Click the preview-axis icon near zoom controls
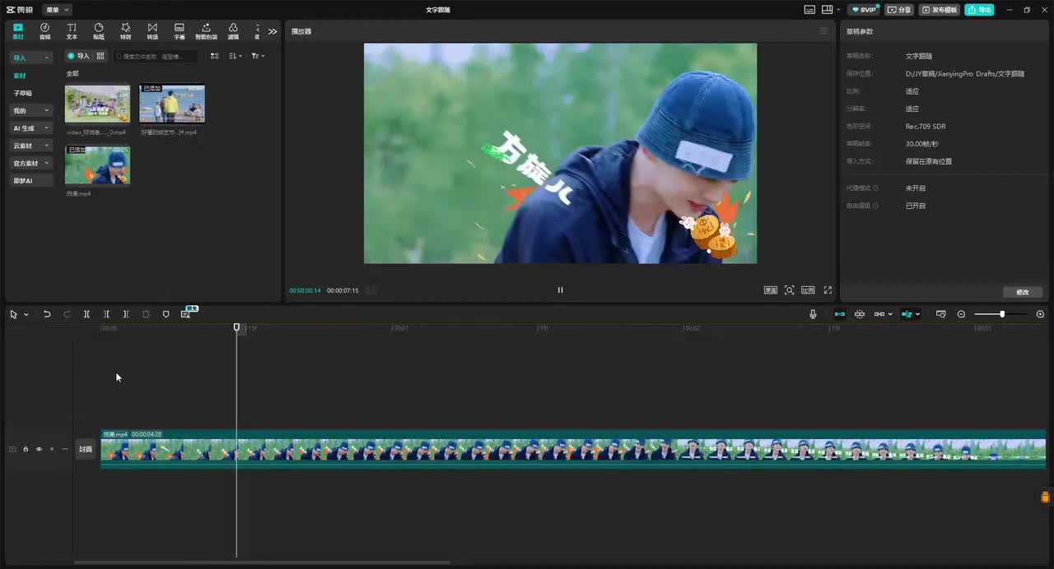The image size is (1054, 569). click(940, 314)
